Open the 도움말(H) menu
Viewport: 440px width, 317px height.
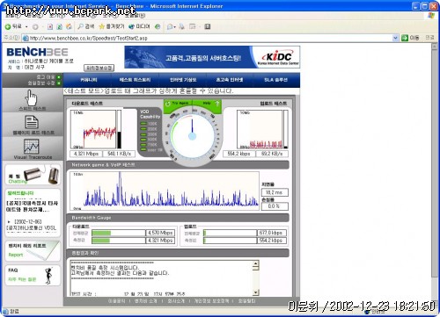pyautogui.click(x=136, y=15)
